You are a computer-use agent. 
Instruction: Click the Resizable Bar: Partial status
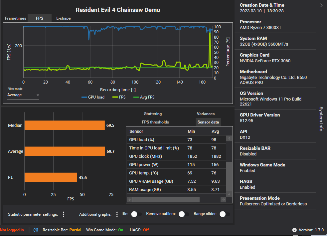[x=62, y=230]
